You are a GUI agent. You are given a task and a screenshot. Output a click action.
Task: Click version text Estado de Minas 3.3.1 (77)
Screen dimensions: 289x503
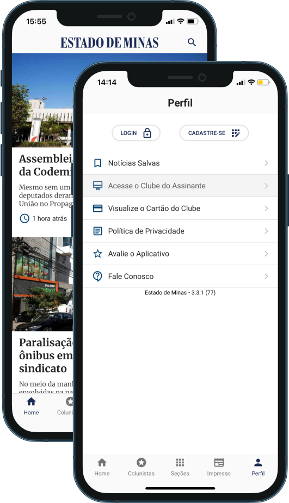180,292
